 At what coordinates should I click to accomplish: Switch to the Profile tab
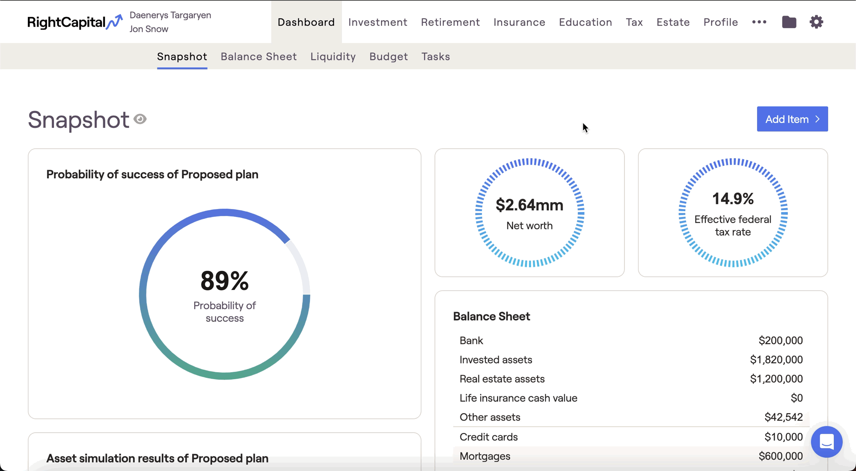(x=720, y=22)
